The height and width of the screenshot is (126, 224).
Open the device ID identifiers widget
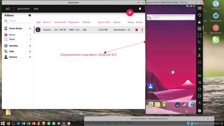point(199,29)
